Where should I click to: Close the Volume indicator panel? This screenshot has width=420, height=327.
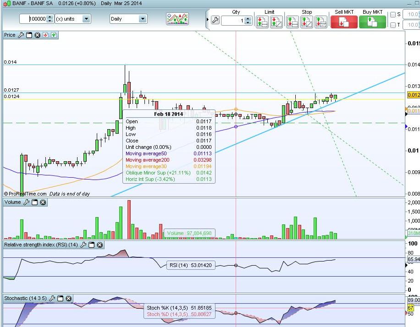coord(43,202)
